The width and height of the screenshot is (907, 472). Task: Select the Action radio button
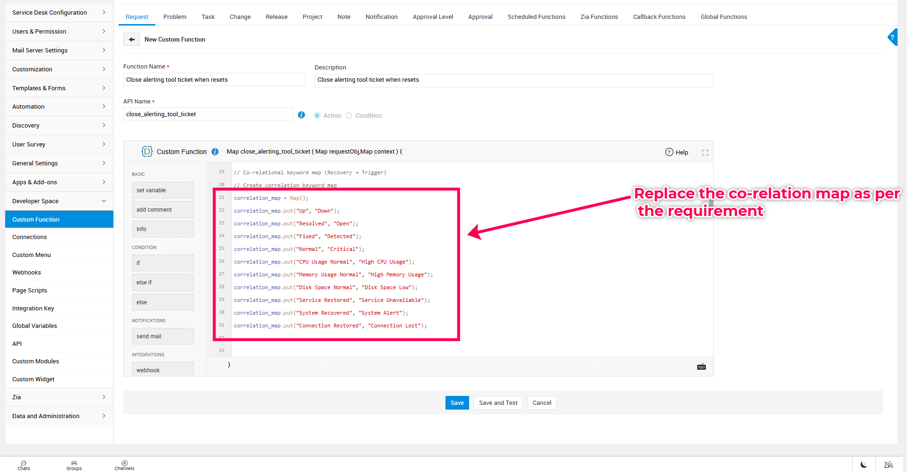coord(317,116)
